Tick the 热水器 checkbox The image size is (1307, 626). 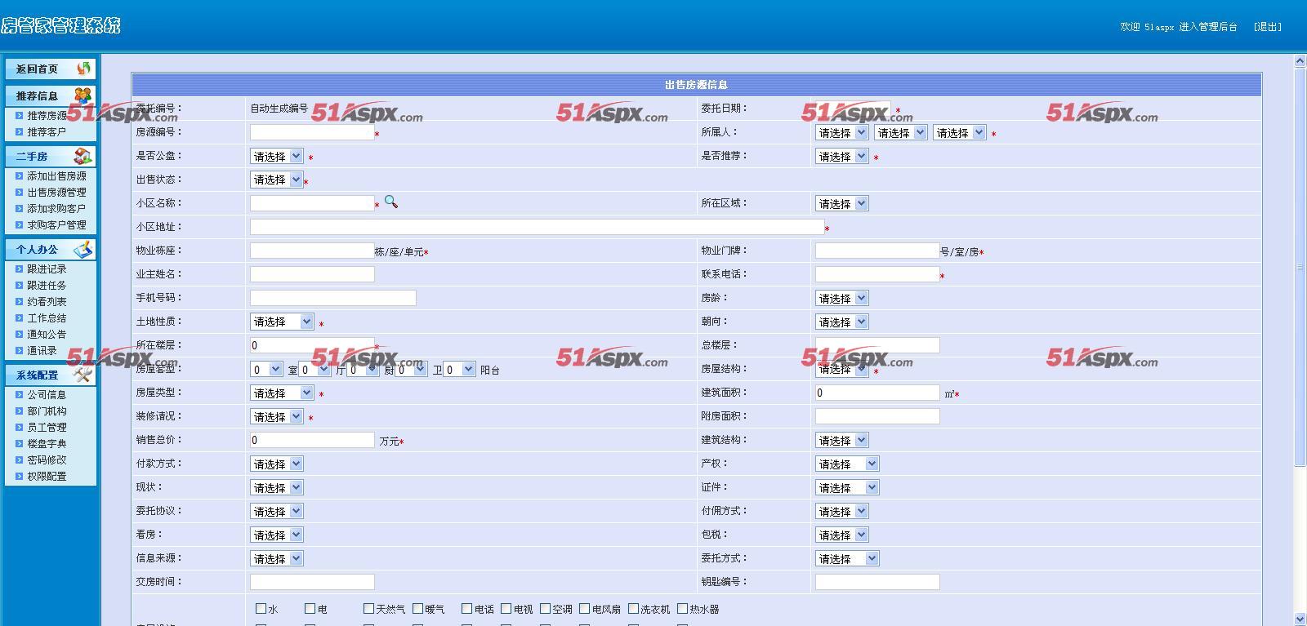point(683,608)
